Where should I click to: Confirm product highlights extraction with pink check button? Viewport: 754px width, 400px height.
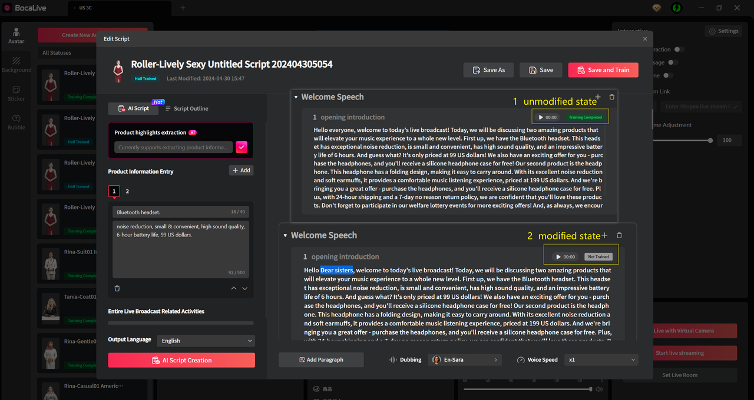(x=242, y=147)
